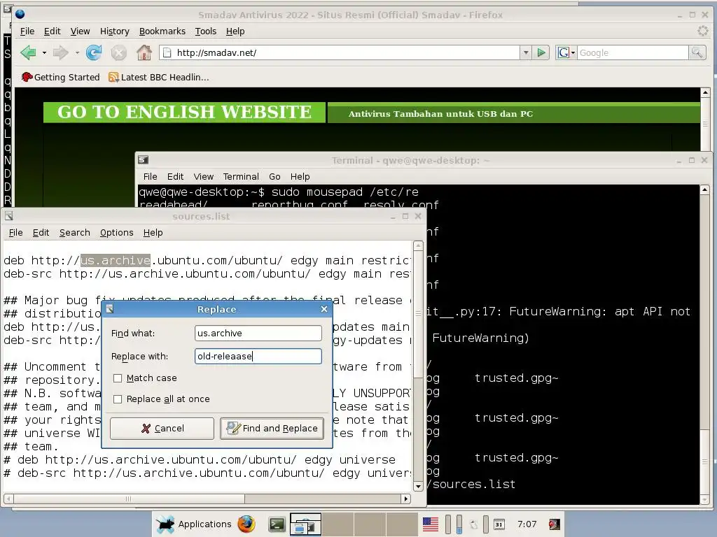Screen dimensions: 717x537
Task: Click Firefox Forward arrow button
Action: (60, 52)
